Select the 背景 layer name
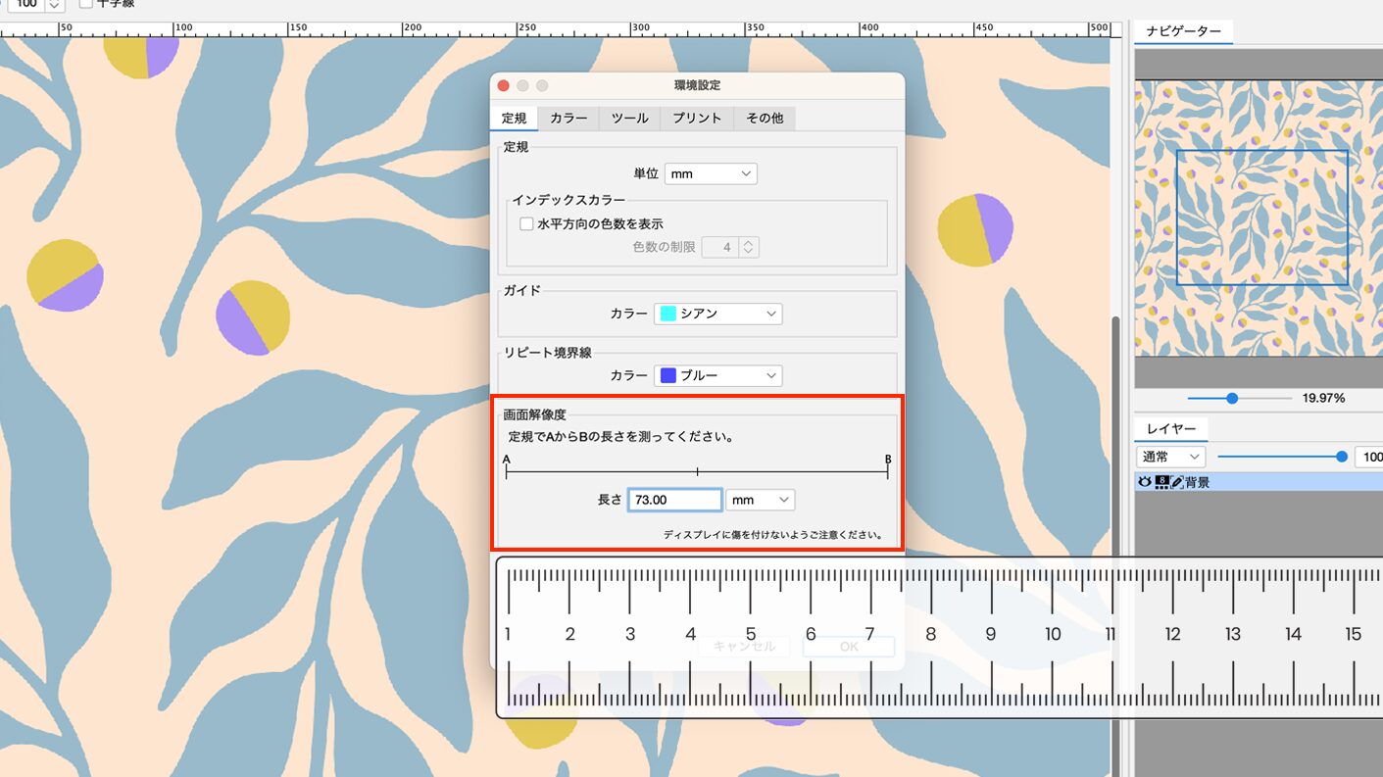 (1198, 482)
